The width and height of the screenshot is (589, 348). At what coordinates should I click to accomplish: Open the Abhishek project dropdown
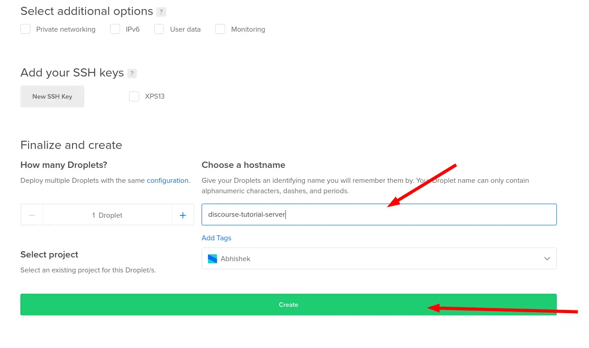pos(379,259)
